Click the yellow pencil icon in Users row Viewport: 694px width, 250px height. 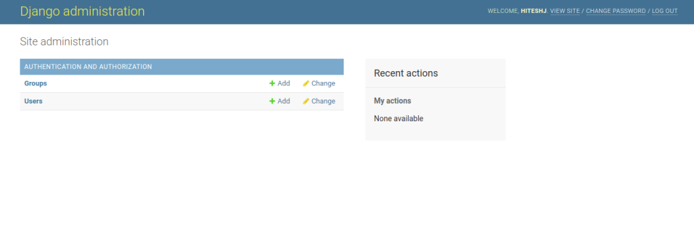[x=306, y=102]
